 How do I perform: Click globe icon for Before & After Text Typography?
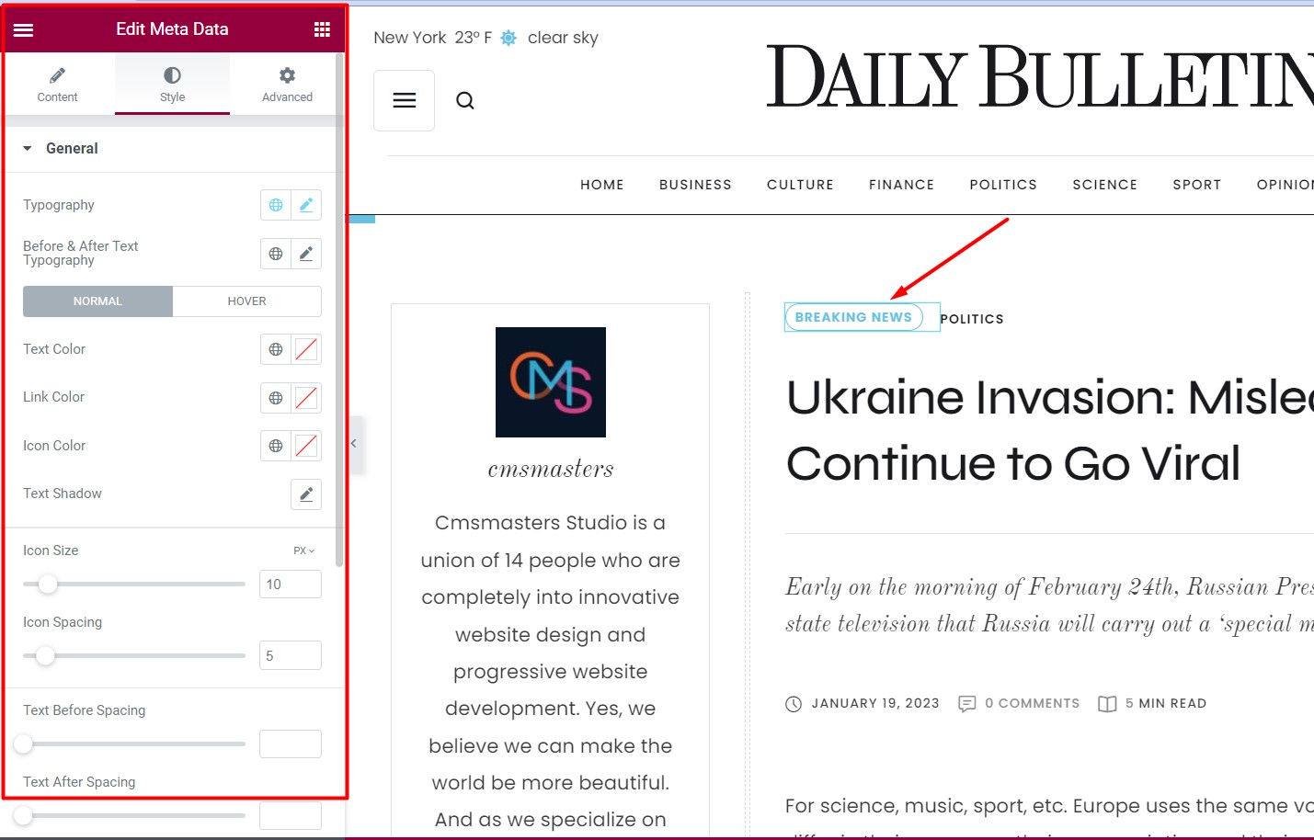click(x=276, y=254)
